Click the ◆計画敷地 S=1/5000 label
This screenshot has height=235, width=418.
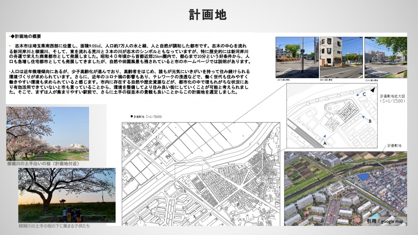point(146,117)
